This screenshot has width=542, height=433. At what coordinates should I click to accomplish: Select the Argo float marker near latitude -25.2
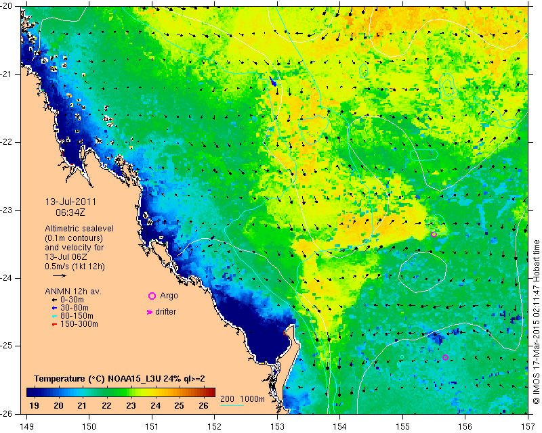click(x=446, y=357)
